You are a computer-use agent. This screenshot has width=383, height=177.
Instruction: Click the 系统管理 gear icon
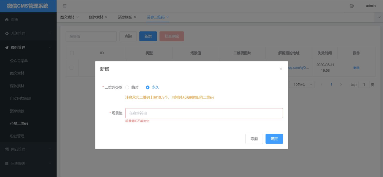coord(7,33)
